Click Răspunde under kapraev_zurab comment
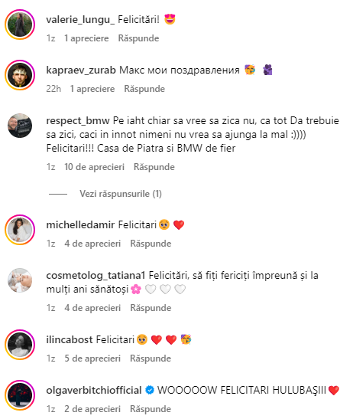This screenshot has width=353, height=419. click(144, 89)
